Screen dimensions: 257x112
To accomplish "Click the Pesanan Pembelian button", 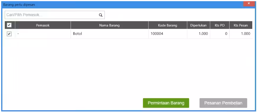I will (223, 103).
